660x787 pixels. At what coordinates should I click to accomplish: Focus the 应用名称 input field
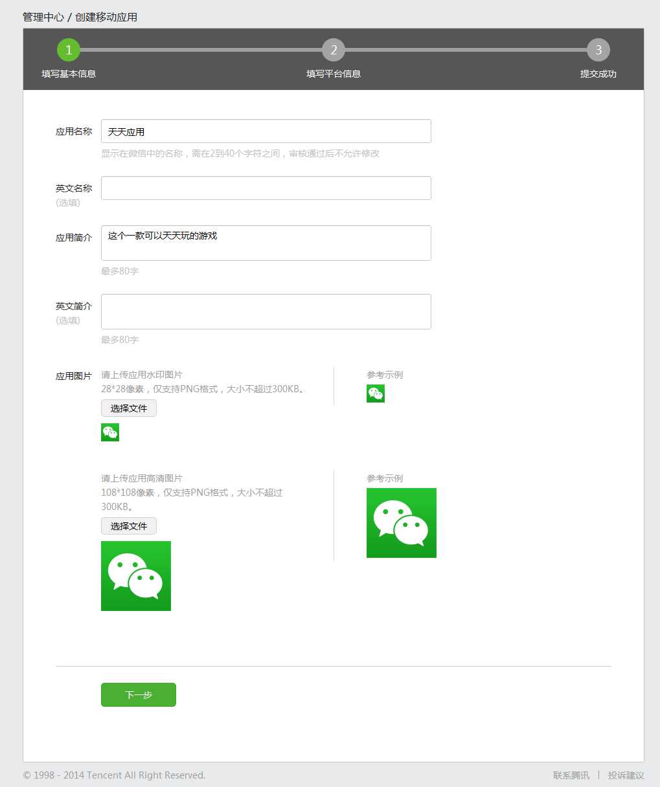click(266, 131)
